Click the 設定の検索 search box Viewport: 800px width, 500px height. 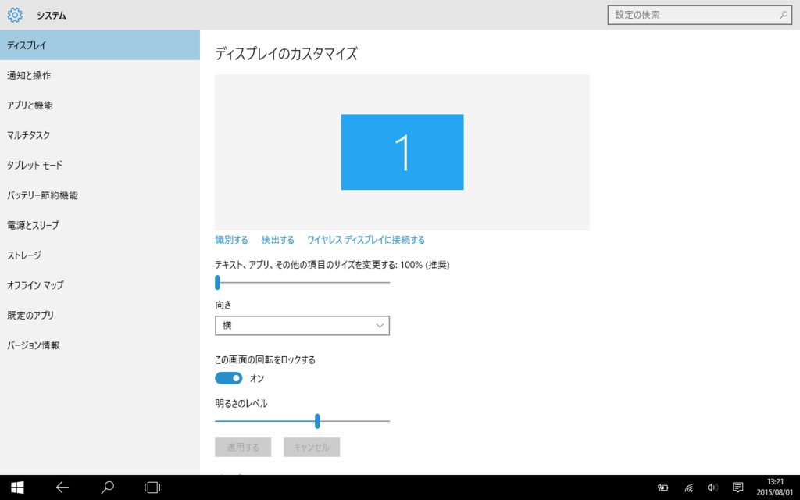[699, 14]
